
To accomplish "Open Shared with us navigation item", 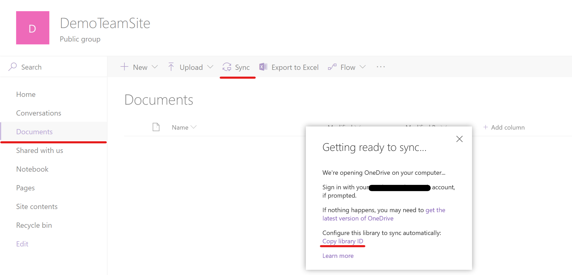I will (x=39, y=150).
